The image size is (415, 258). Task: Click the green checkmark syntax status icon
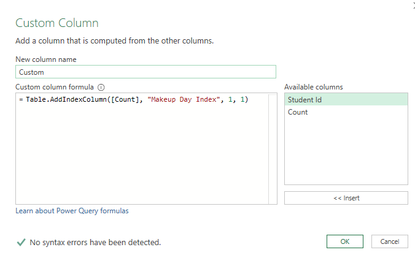(x=21, y=243)
